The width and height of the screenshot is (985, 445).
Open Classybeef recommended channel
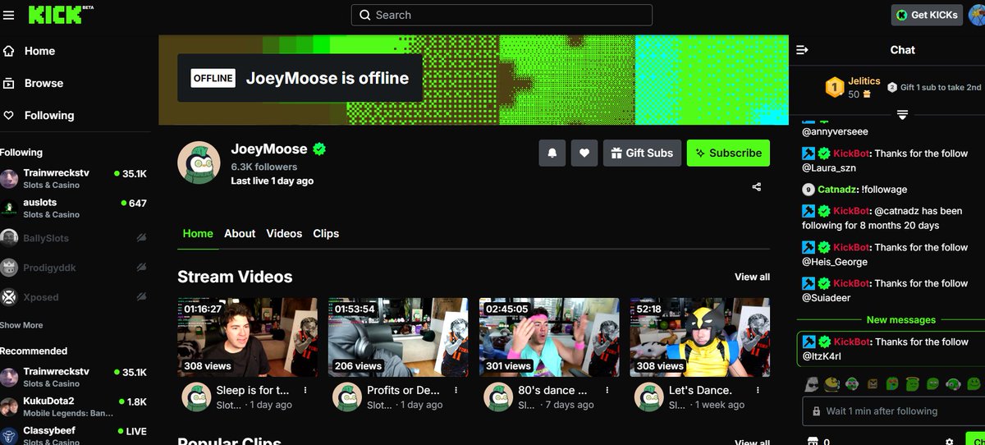[74, 434]
